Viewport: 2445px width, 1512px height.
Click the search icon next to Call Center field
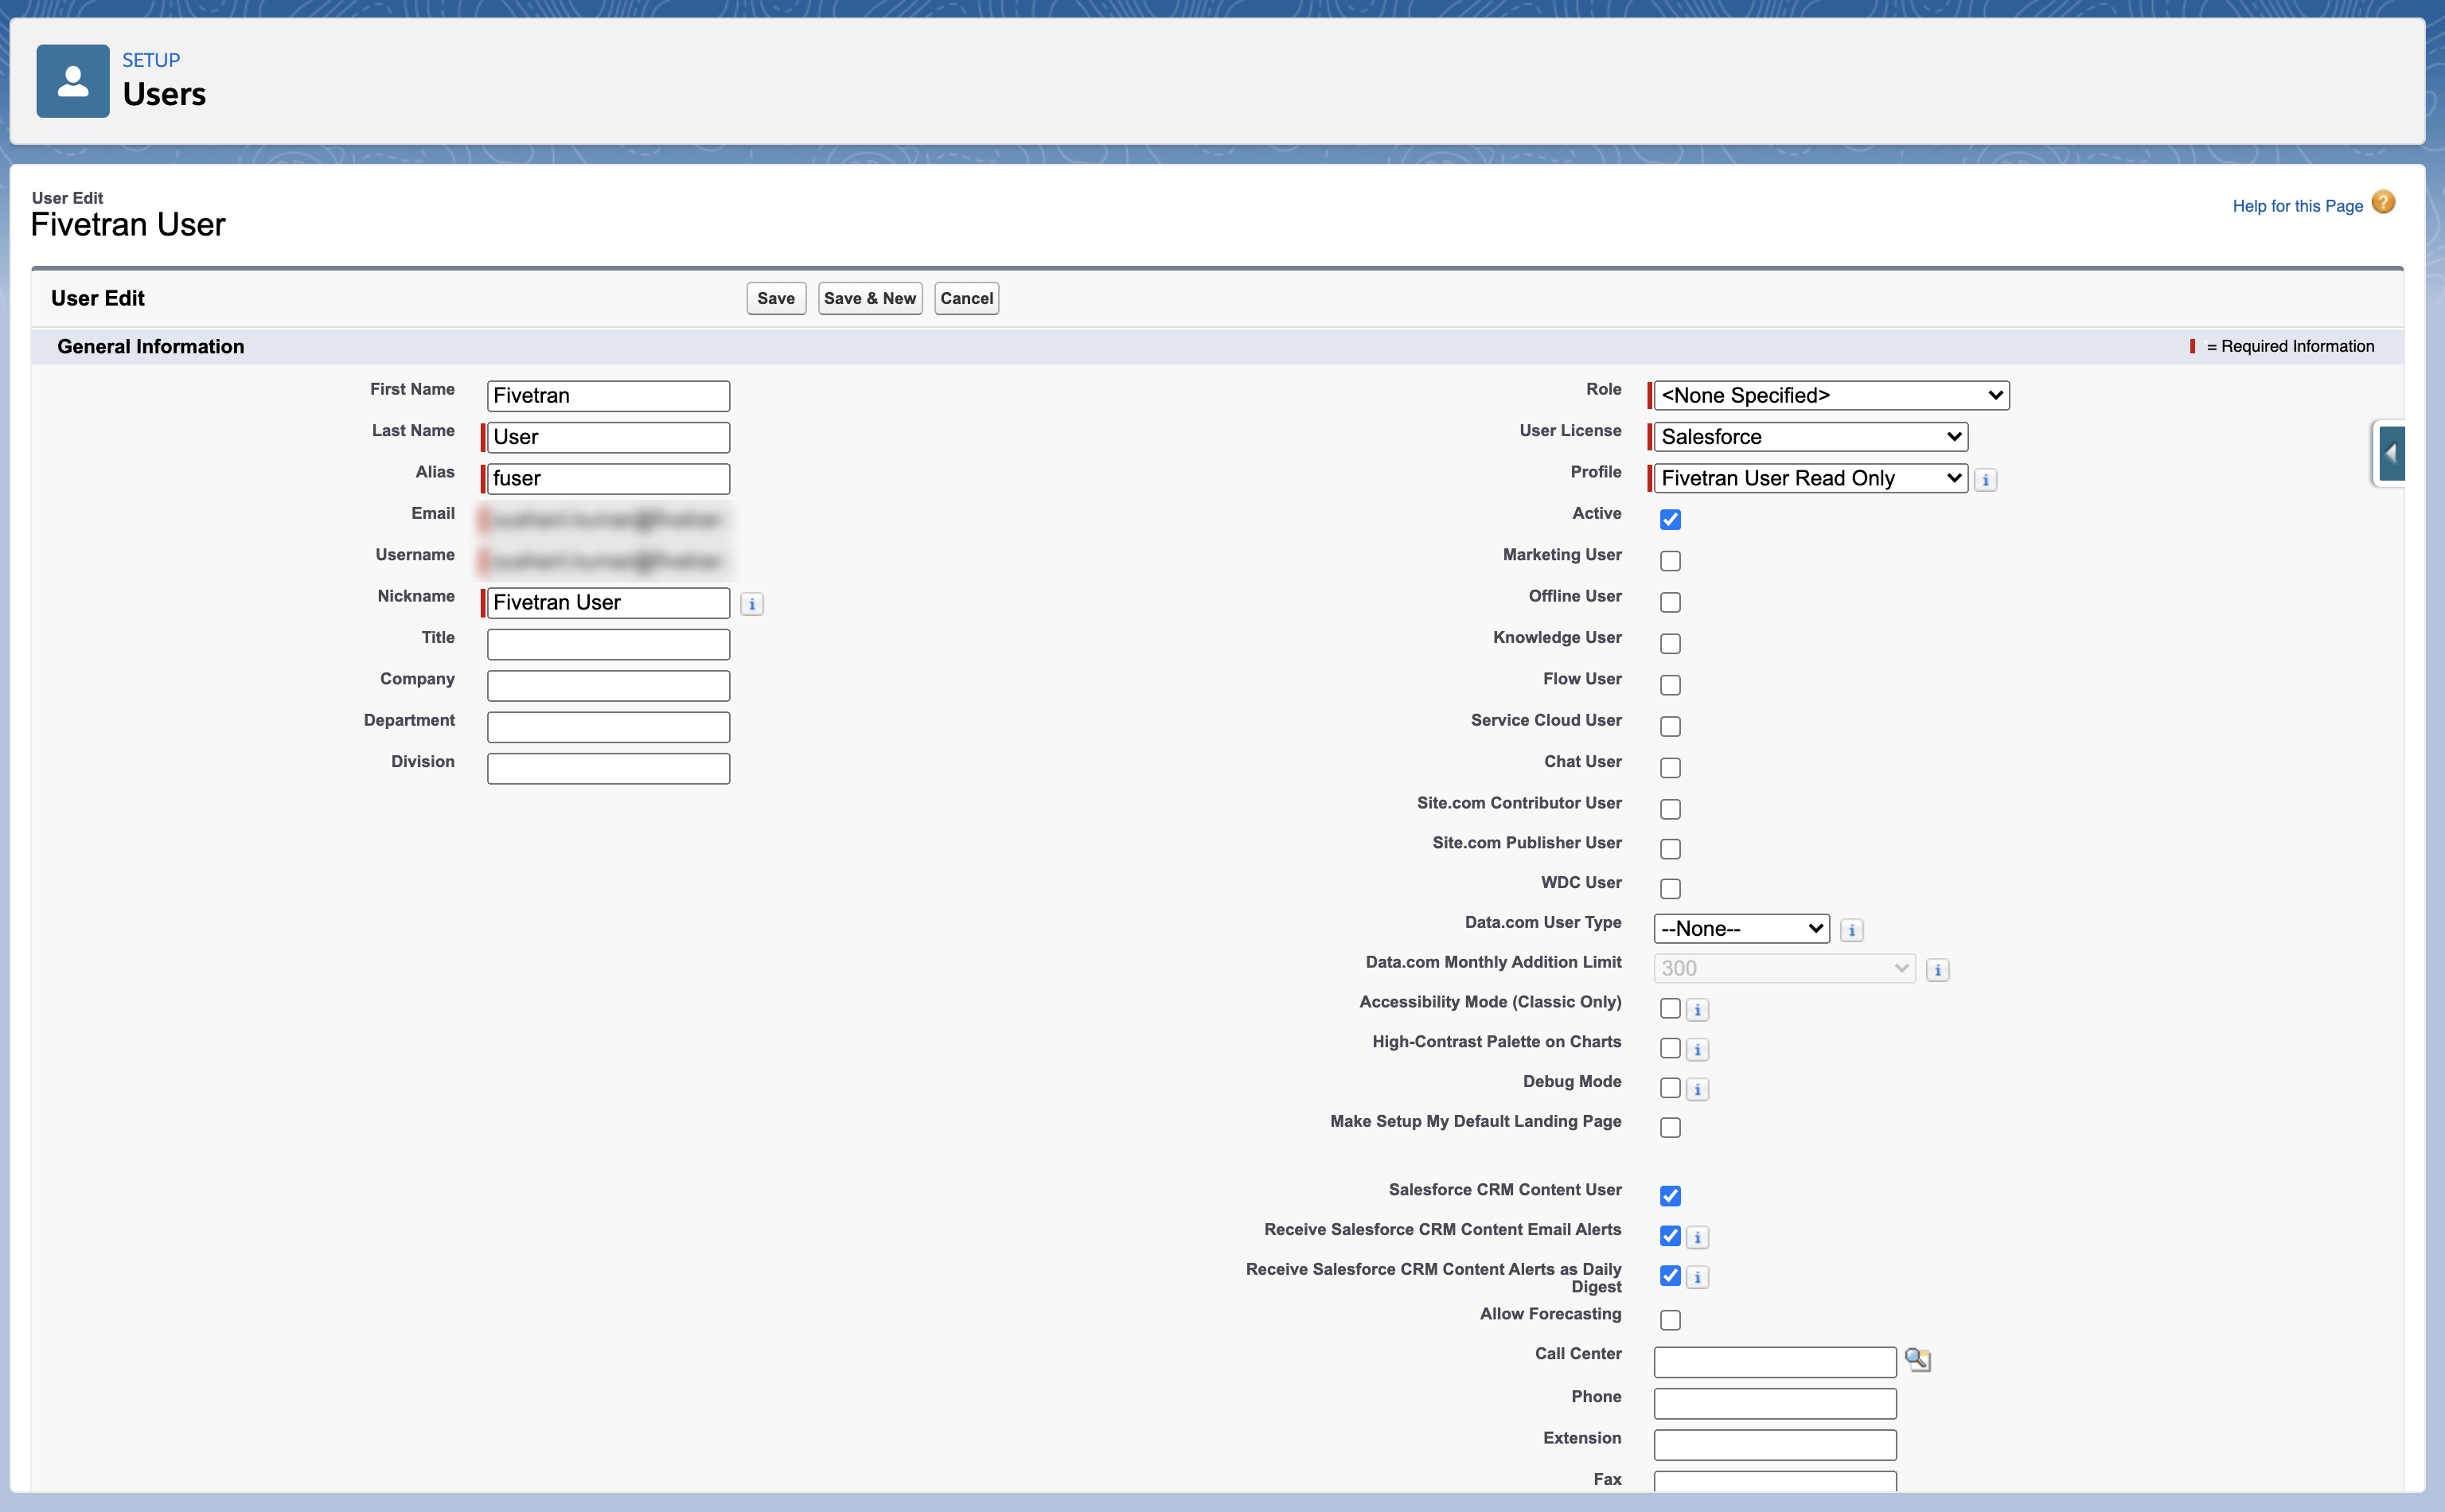1916,1360
